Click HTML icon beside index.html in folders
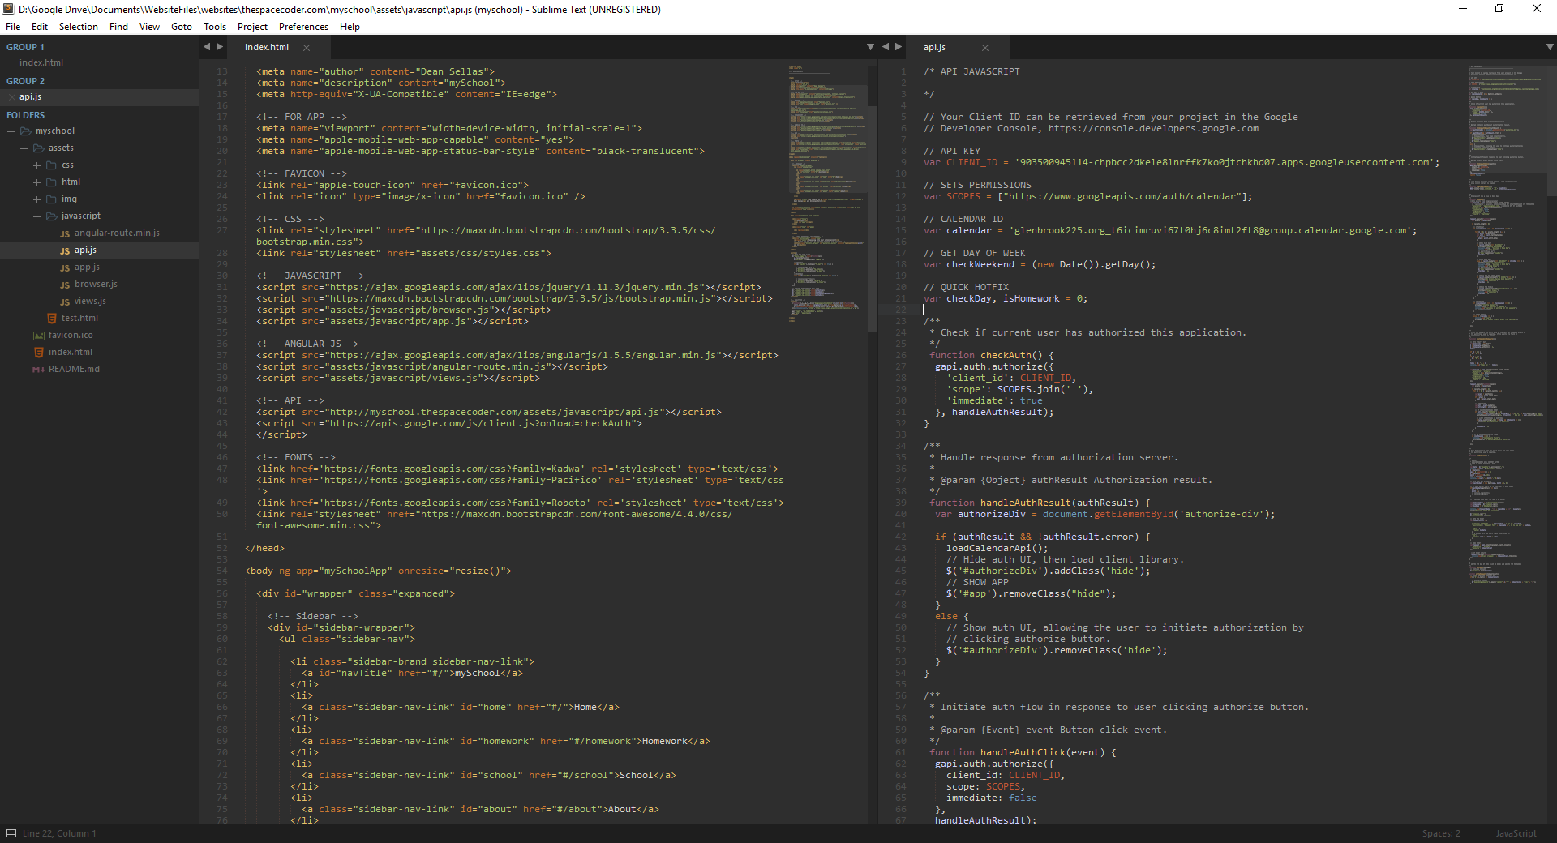The width and height of the screenshot is (1557, 843). pyautogui.click(x=39, y=352)
